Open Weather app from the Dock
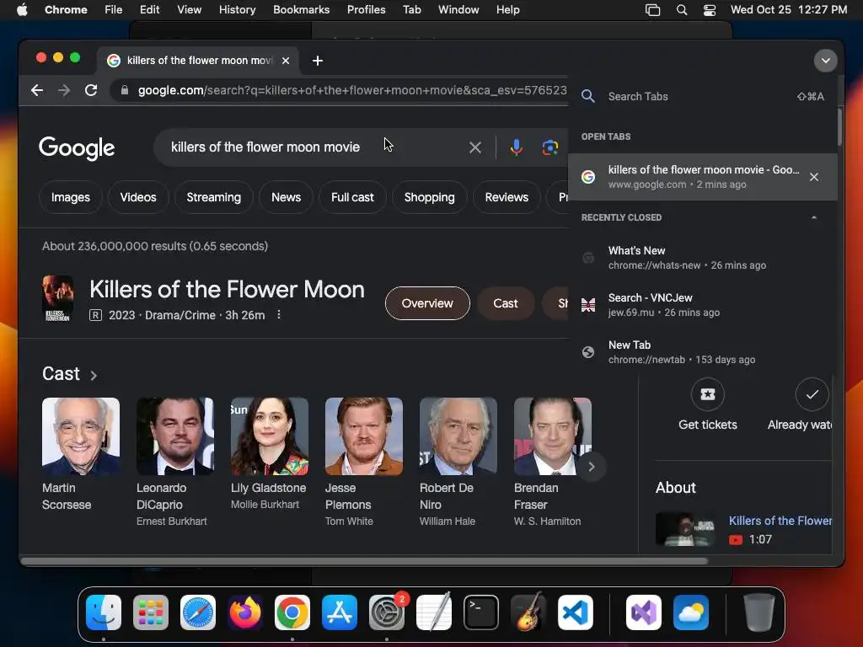The height and width of the screenshot is (647, 863). (x=691, y=612)
